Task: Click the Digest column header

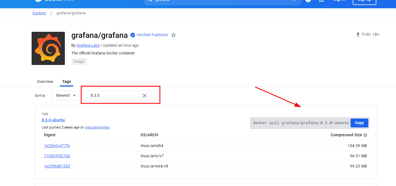Action: [50, 135]
